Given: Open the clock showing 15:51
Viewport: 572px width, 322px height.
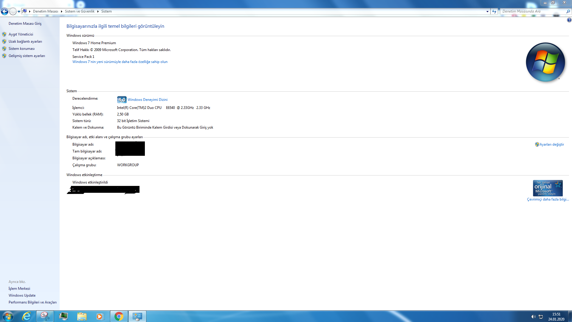Looking at the screenshot, I should [x=556, y=316].
